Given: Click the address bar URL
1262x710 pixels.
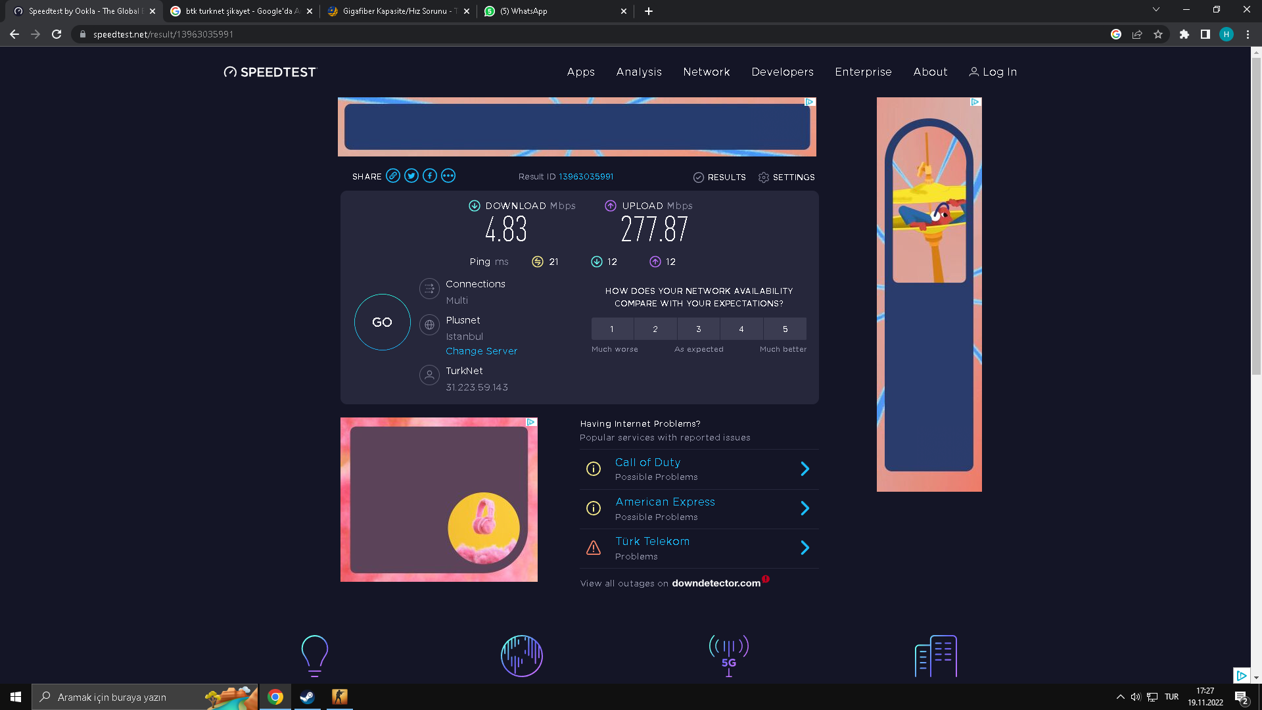Looking at the screenshot, I should click(x=163, y=34).
